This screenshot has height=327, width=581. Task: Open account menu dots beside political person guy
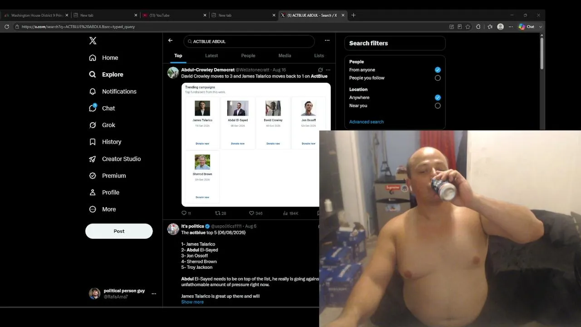(154, 294)
